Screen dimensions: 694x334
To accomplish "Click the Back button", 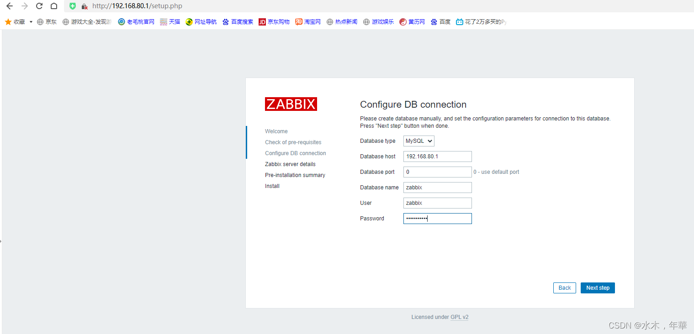I will (x=565, y=288).
